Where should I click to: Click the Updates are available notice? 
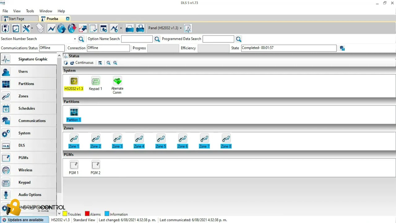tap(24, 220)
